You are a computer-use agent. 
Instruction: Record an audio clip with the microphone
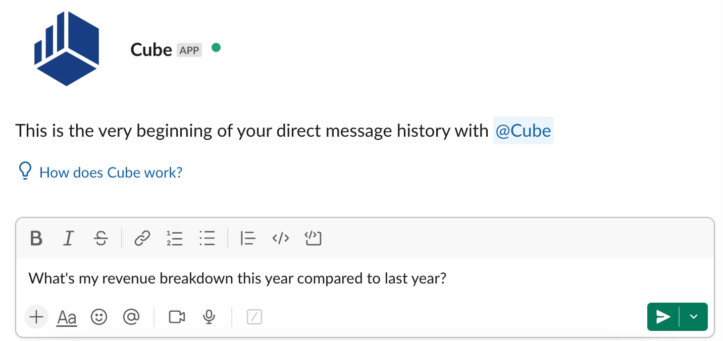click(x=209, y=317)
